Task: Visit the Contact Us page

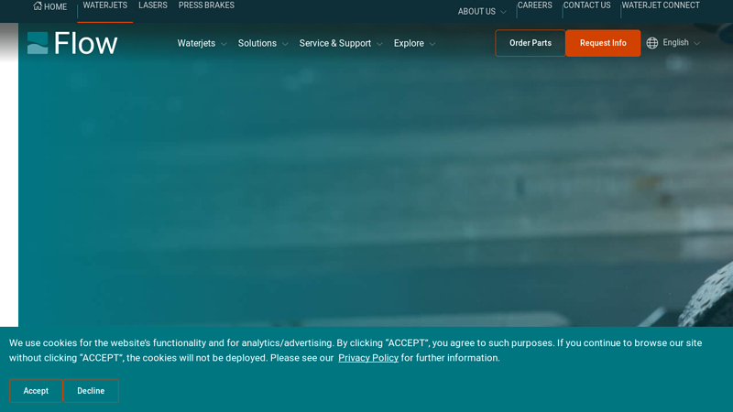Action: tap(586, 5)
